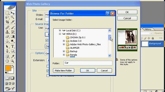Select the Lasso tool

tap(7, 17)
